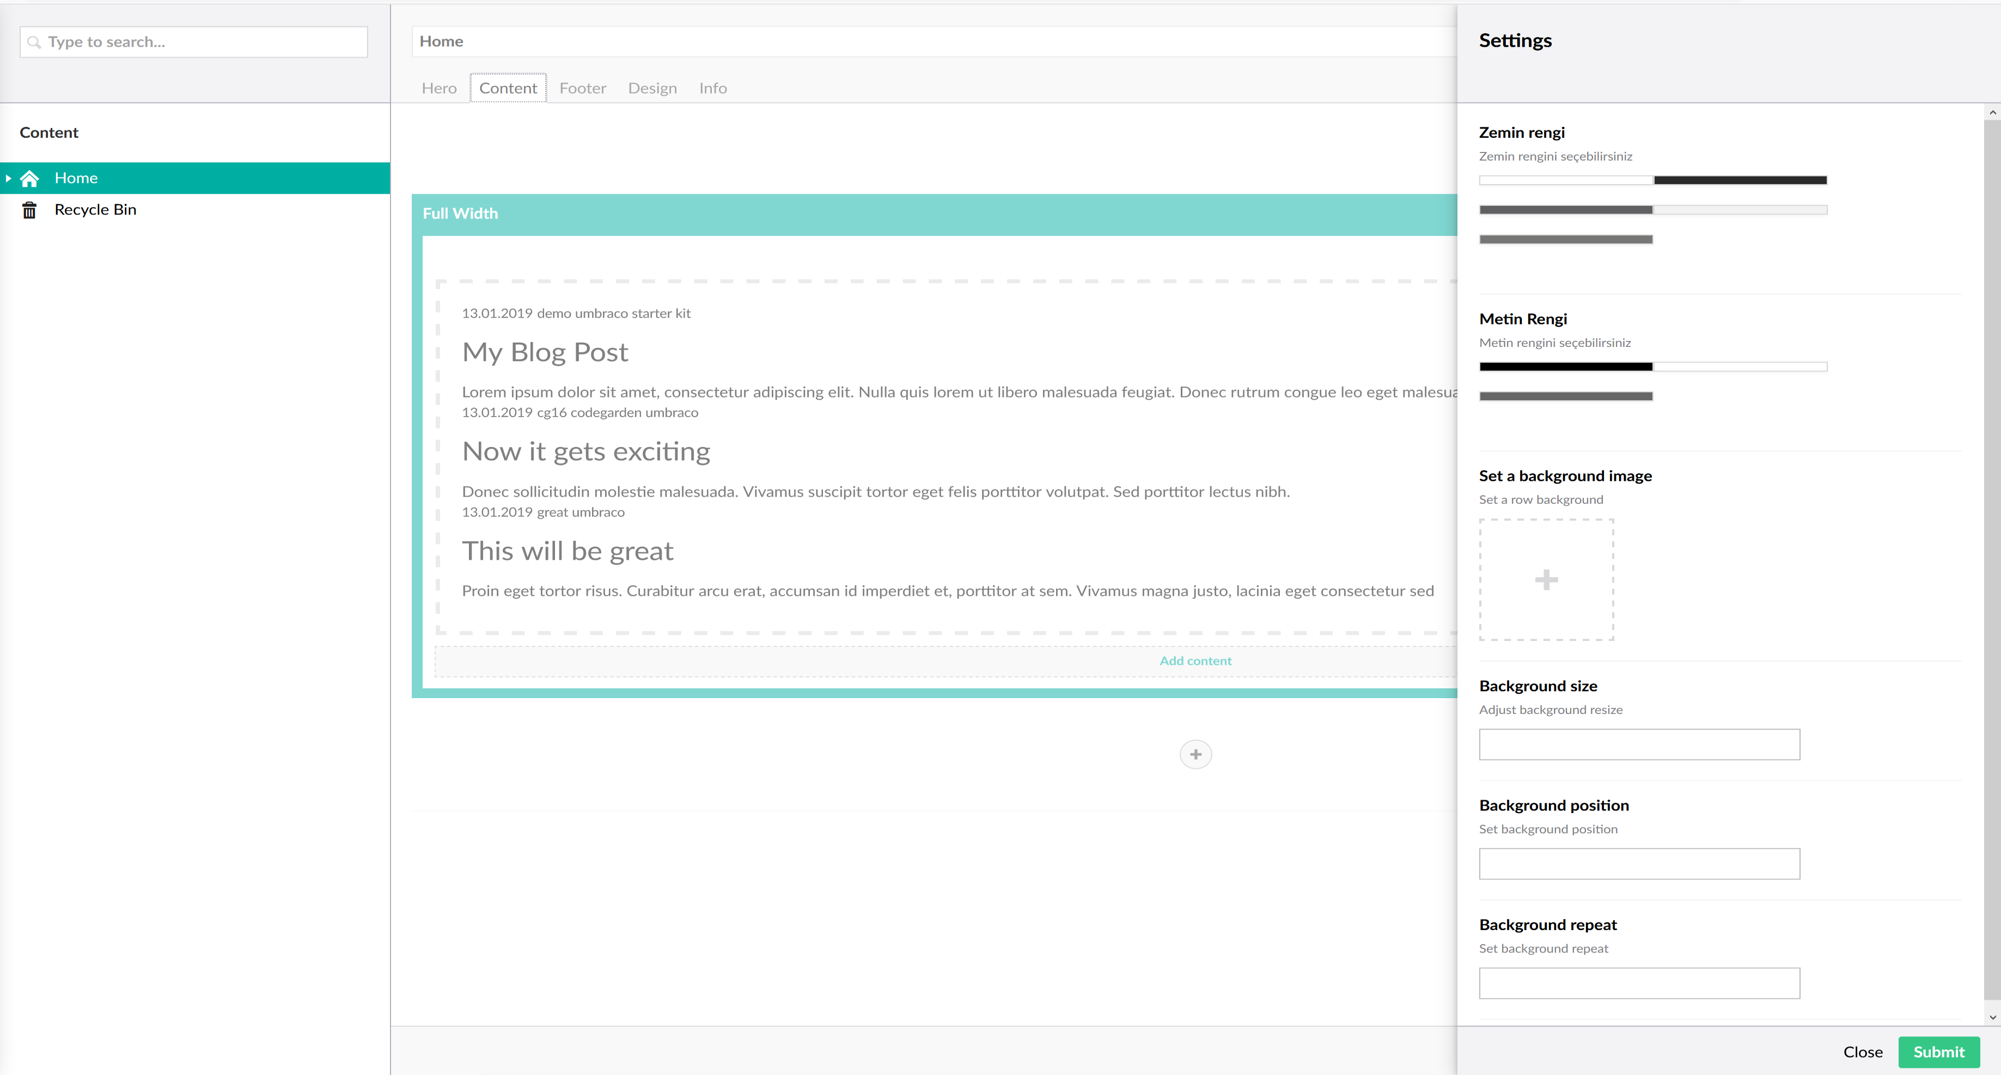Click the Submit button
The height and width of the screenshot is (1075, 2001).
1939,1052
